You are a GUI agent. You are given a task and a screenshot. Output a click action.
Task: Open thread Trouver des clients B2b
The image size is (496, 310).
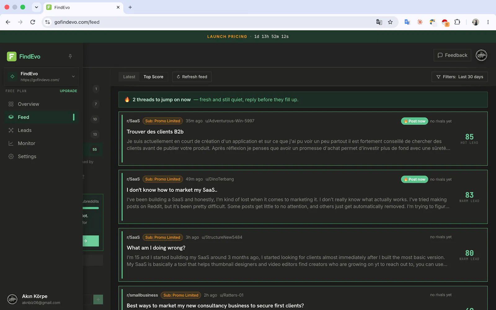tap(155, 132)
